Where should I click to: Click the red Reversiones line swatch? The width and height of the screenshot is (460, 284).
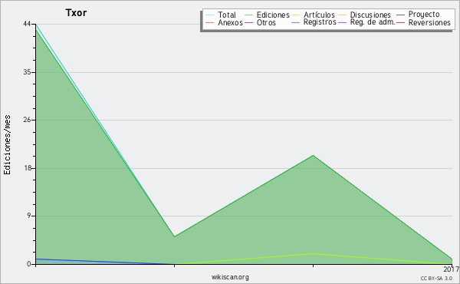click(x=401, y=22)
